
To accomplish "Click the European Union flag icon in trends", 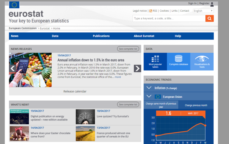I will (158, 97).
